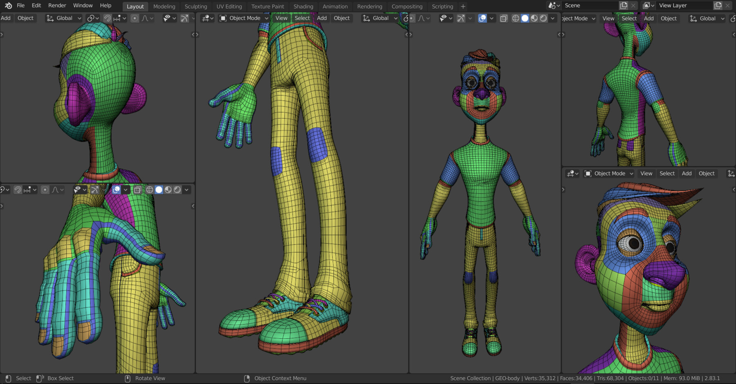This screenshot has width=736, height=384.
Task: Toggle the snap magnet in the top-left viewport header
Action: (x=107, y=18)
